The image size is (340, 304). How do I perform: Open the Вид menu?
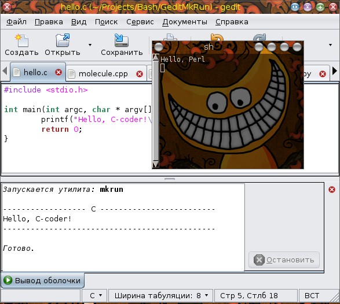pos(79,22)
